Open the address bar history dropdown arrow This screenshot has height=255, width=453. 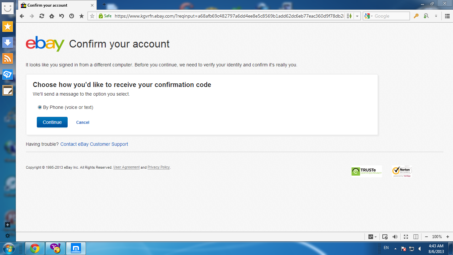tap(357, 16)
